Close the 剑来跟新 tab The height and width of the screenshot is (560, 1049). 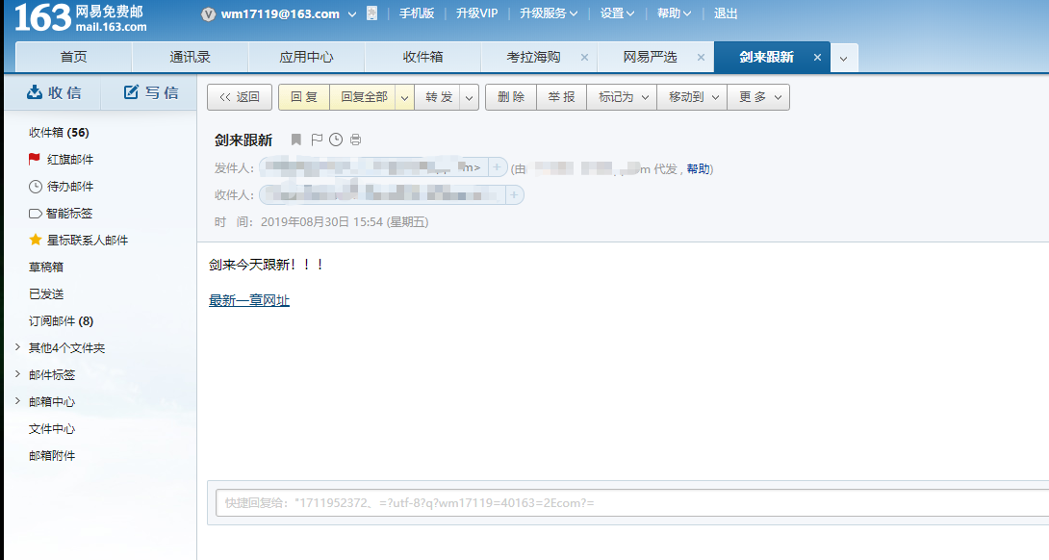click(x=817, y=58)
